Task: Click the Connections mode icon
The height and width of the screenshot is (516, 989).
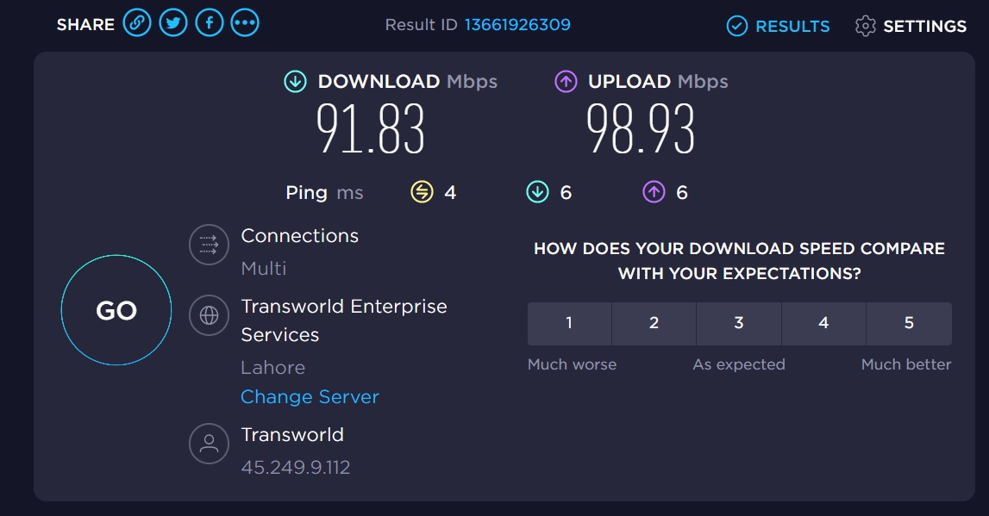Action: (209, 245)
